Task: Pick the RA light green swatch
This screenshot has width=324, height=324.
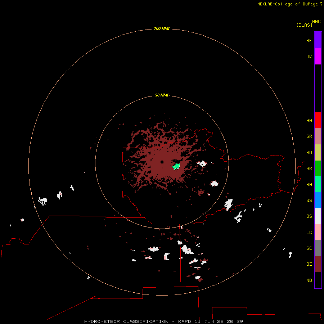Action: pyautogui.click(x=318, y=184)
